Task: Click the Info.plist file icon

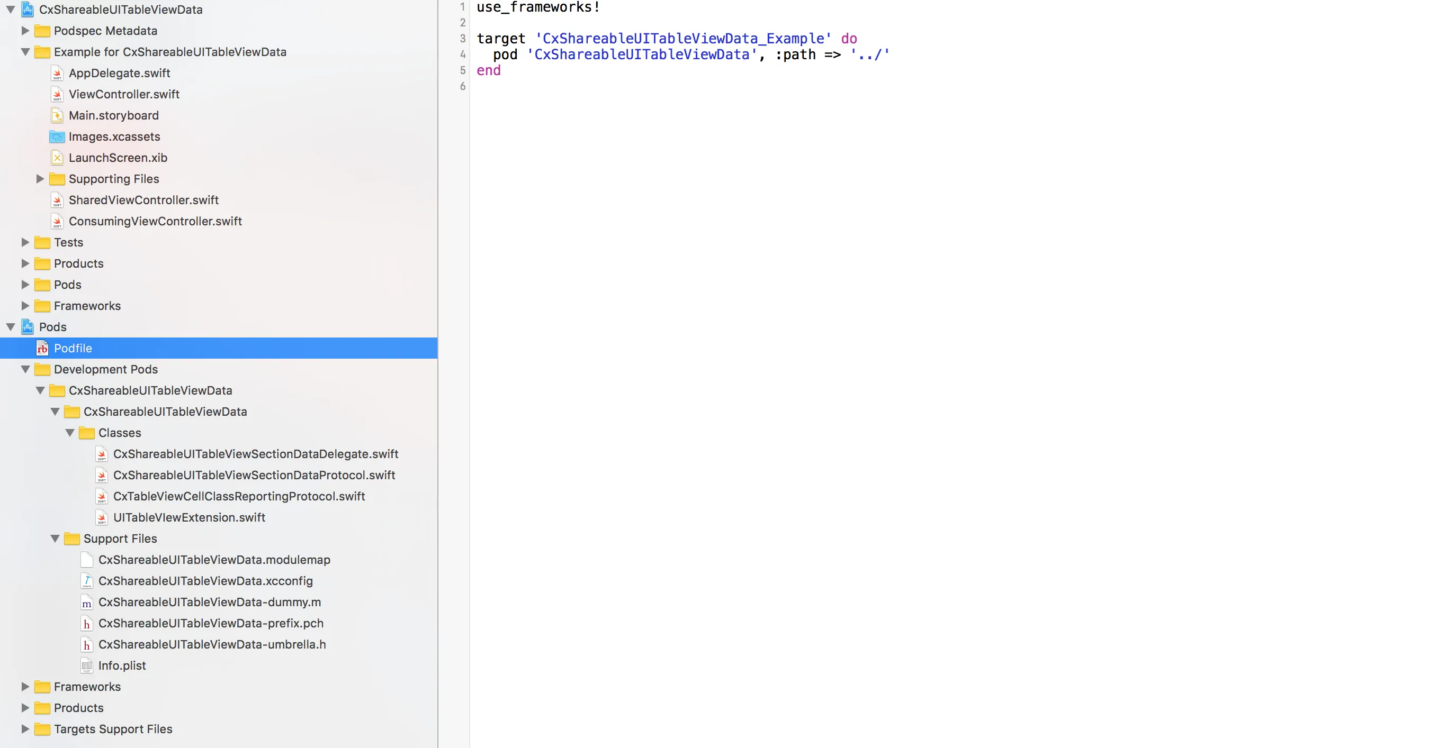Action: pos(86,665)
